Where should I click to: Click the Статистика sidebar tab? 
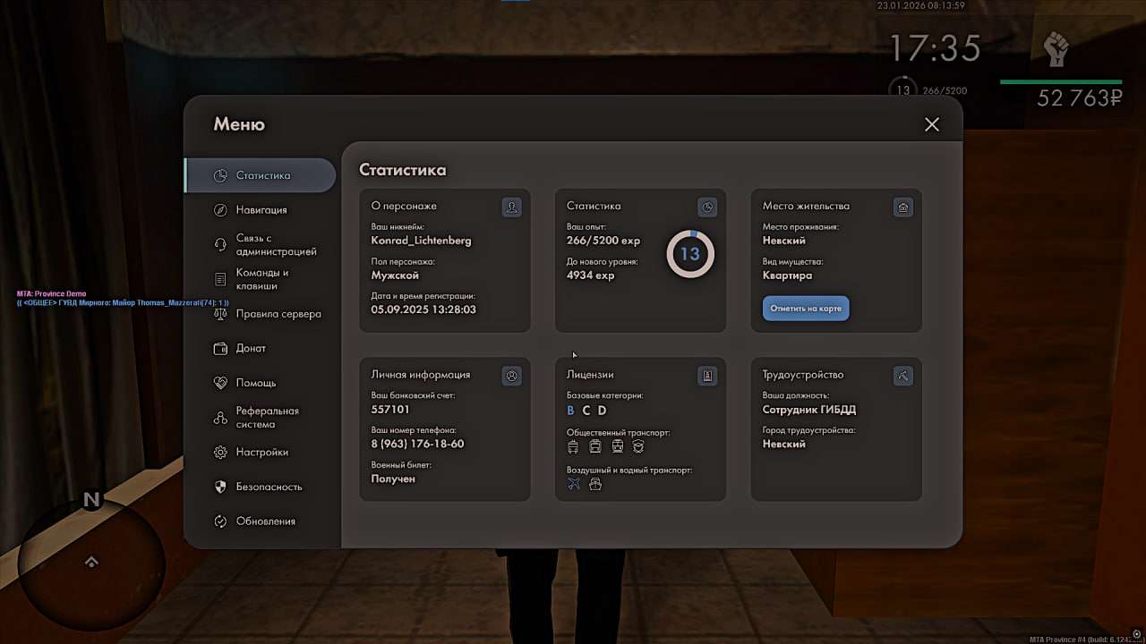pos(261,175)
